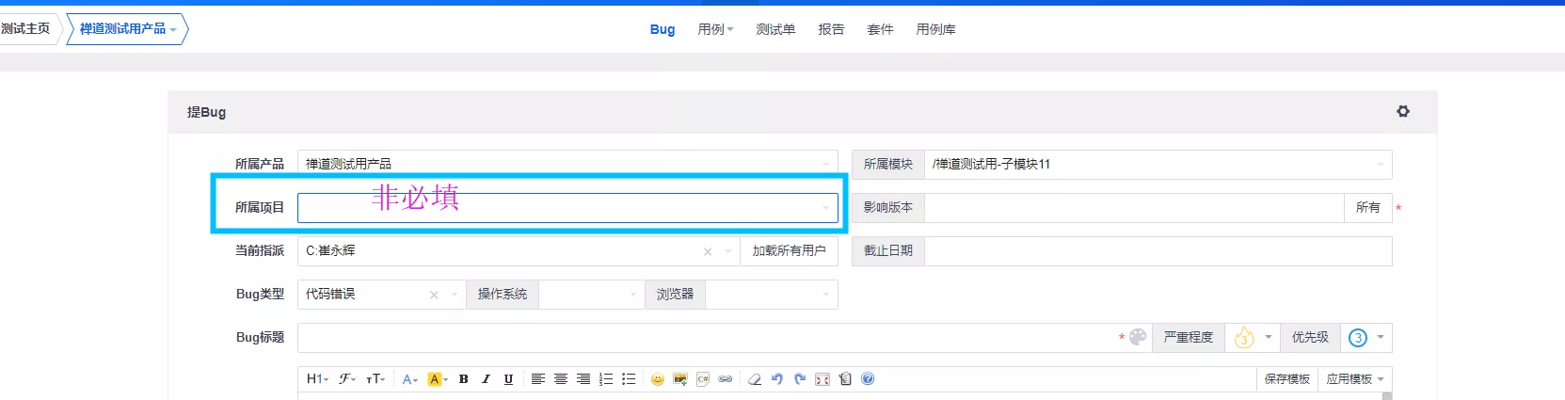Open 测试单 tab

pos(775,29)
